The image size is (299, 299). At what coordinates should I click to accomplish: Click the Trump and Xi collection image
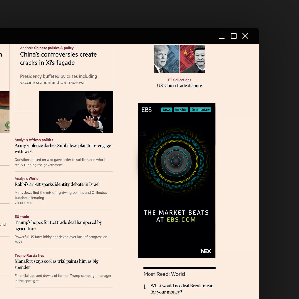[179, 58]
